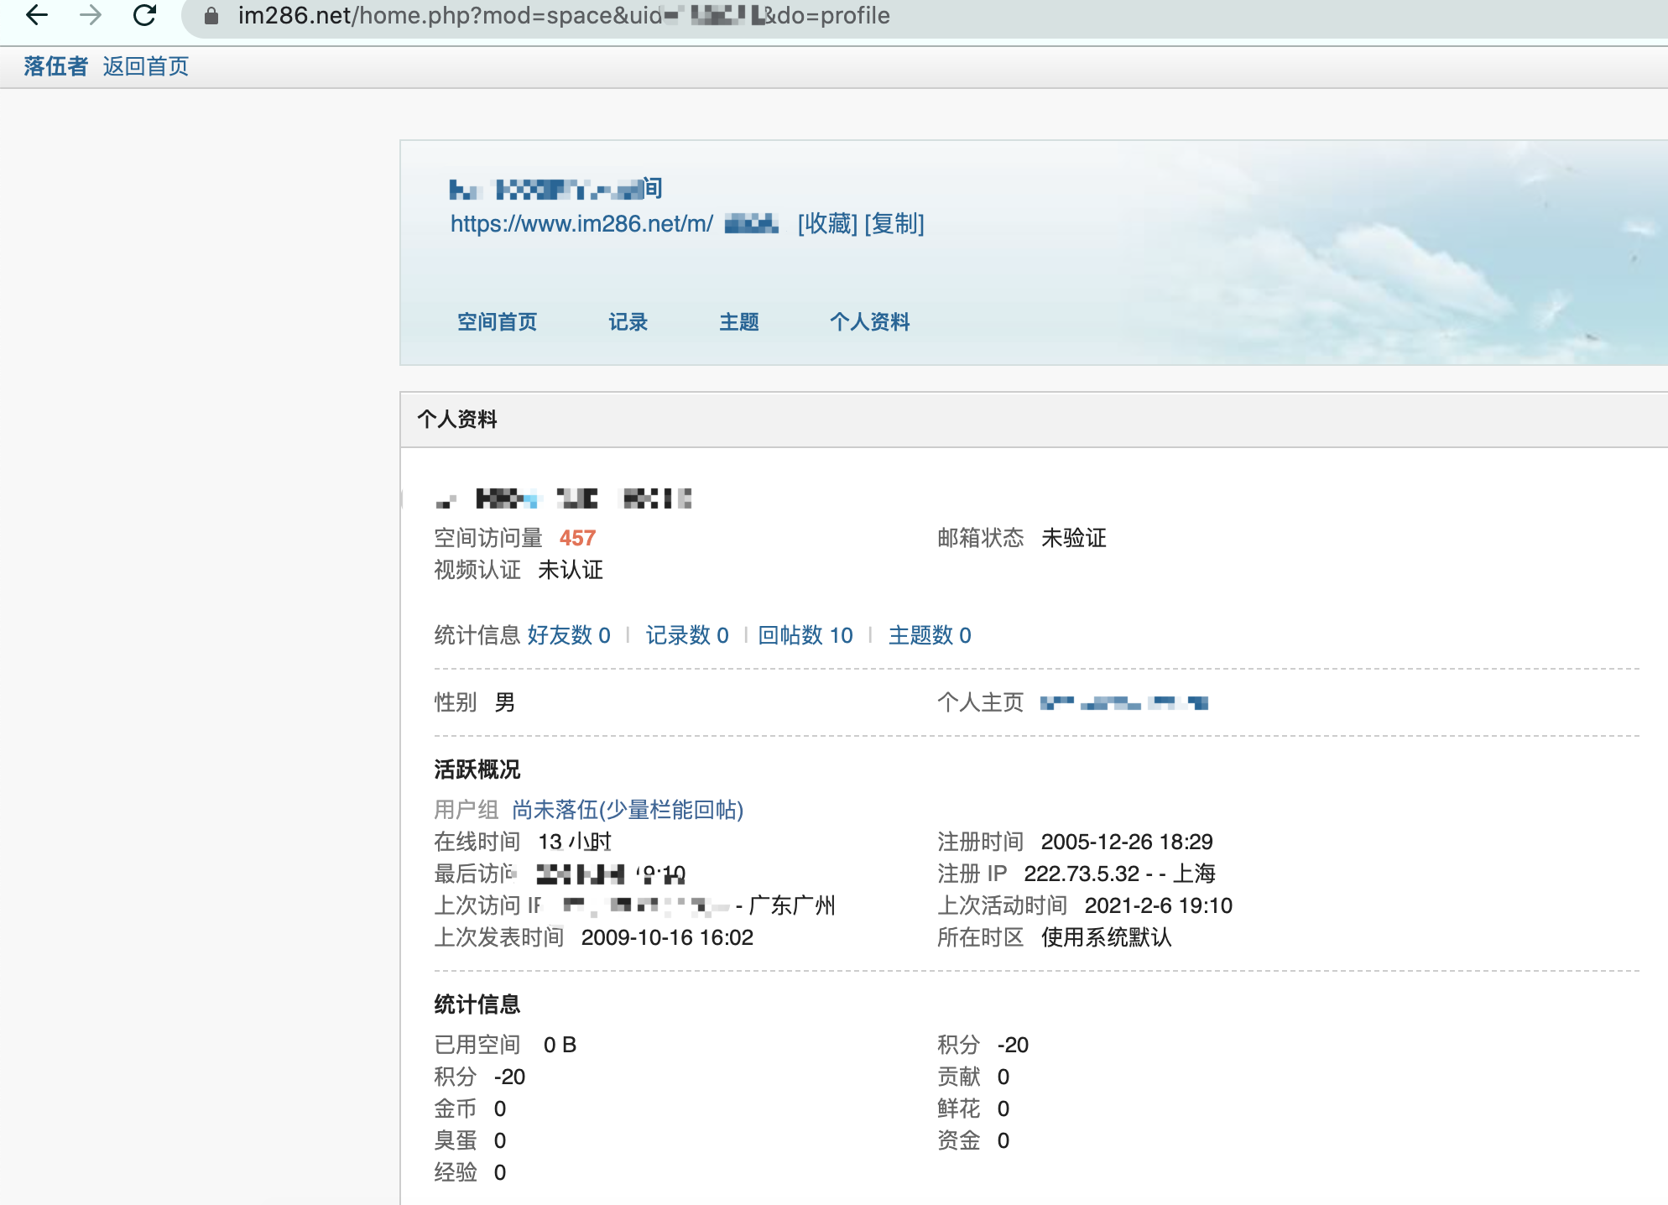The width and height of the screenshot is (1668, 1205).
Task: Click the padlock site info icon
Action: click(211, 16)
